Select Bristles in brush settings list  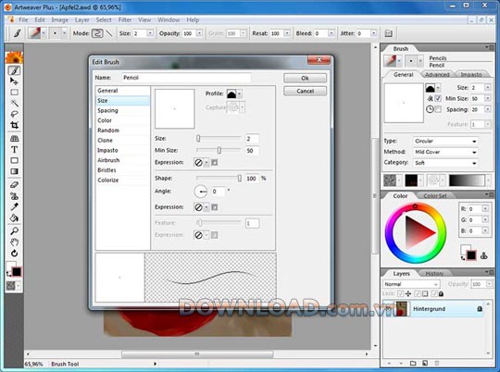coord(123,170)
